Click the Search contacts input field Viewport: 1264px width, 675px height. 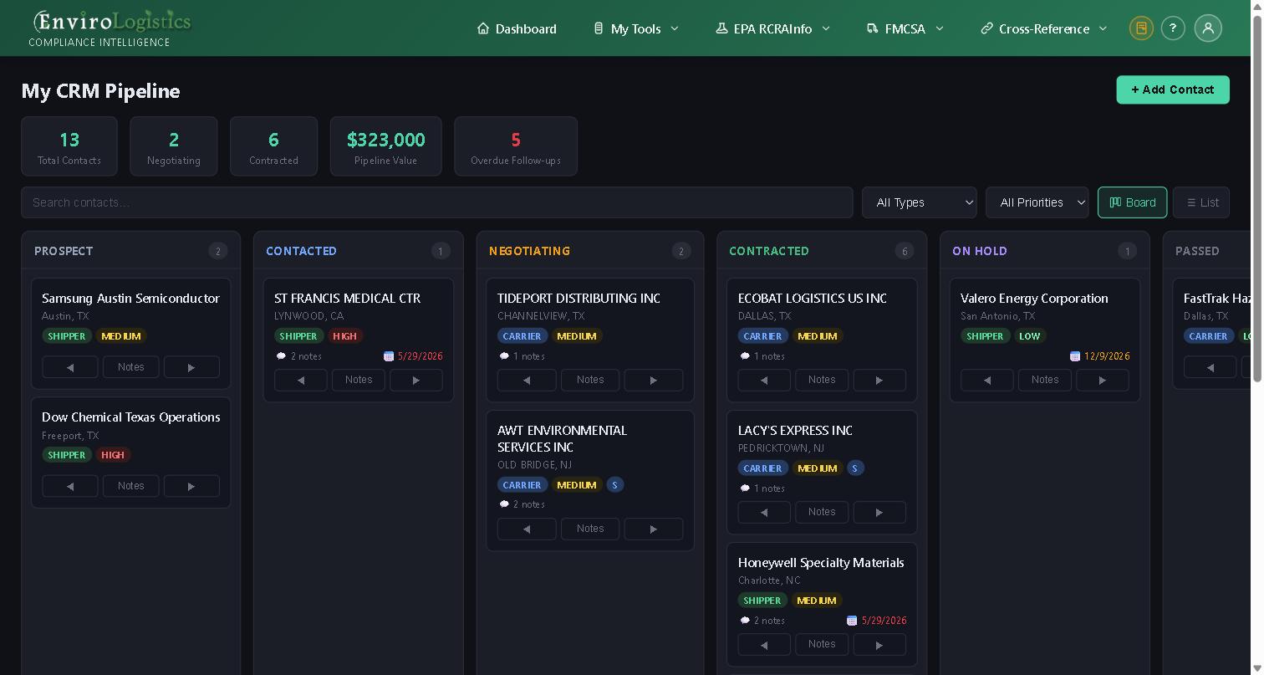pos(437,202)
